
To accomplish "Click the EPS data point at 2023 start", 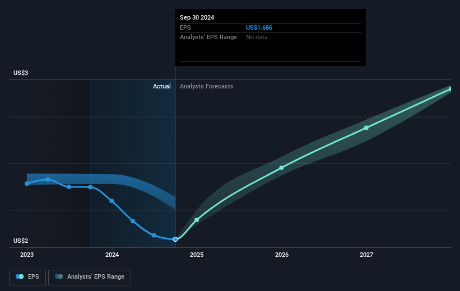I will coord(27,184).
